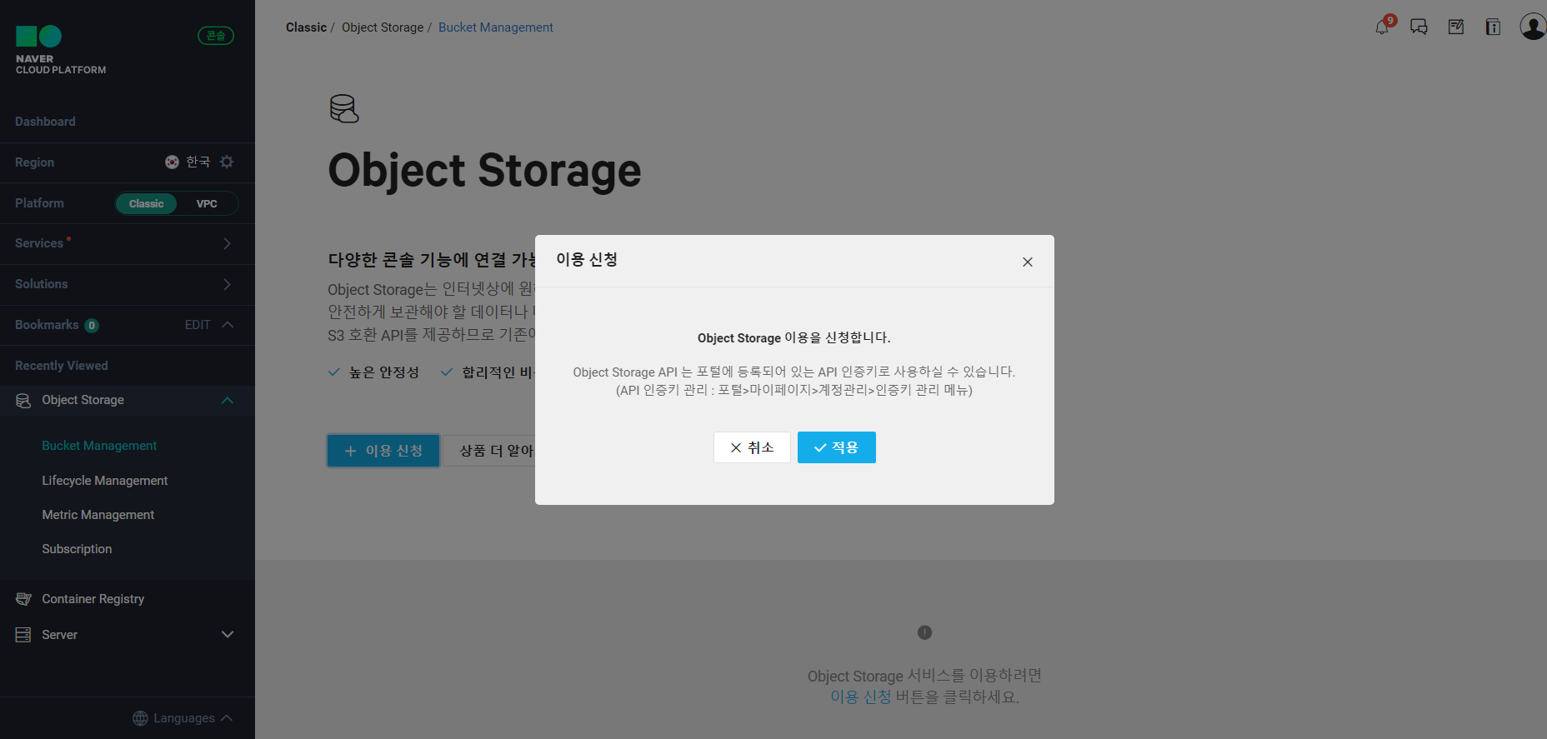Viewport: 1547px width, 739px height.
Task: Click the 이용 신청 link text
Action: [860, 697]
